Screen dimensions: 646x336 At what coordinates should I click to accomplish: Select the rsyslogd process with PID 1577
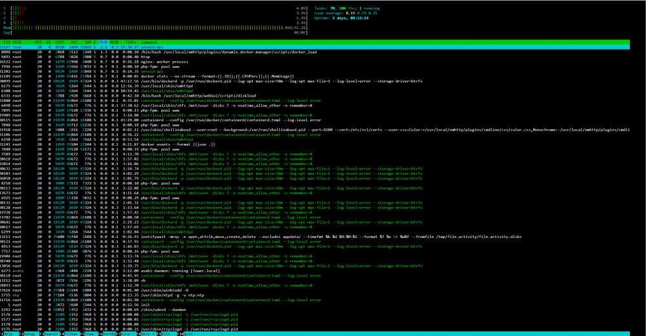coord(315,319)
